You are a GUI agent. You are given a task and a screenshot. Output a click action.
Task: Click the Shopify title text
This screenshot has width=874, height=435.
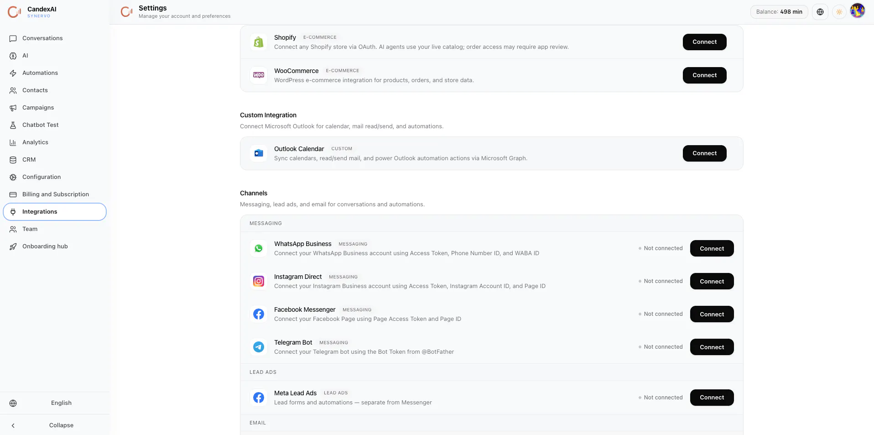(285, 37)
